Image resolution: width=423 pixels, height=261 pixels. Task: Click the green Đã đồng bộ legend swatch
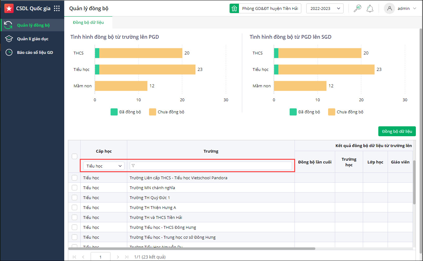click(x=114, y=112)
